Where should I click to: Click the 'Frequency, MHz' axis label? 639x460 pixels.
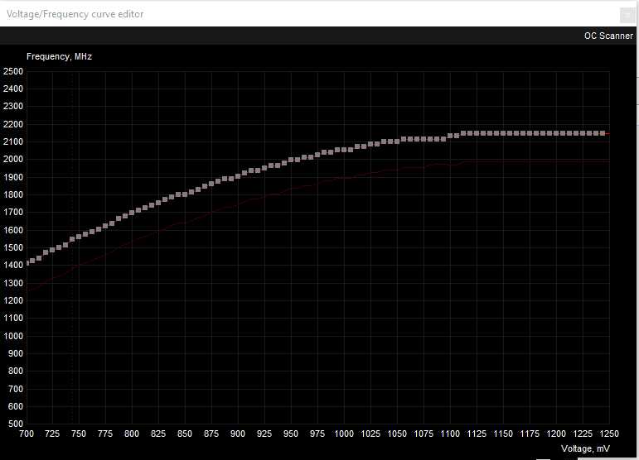tap(59, 56)
